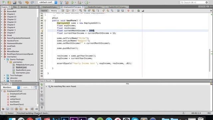The width and height of the screenshot is (213, 120).
Task: Open the Run Project dropdown arrow
Action: pos(76,2)
